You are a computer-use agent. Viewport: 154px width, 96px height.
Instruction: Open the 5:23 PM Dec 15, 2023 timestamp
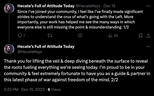(x=24, y=90)
